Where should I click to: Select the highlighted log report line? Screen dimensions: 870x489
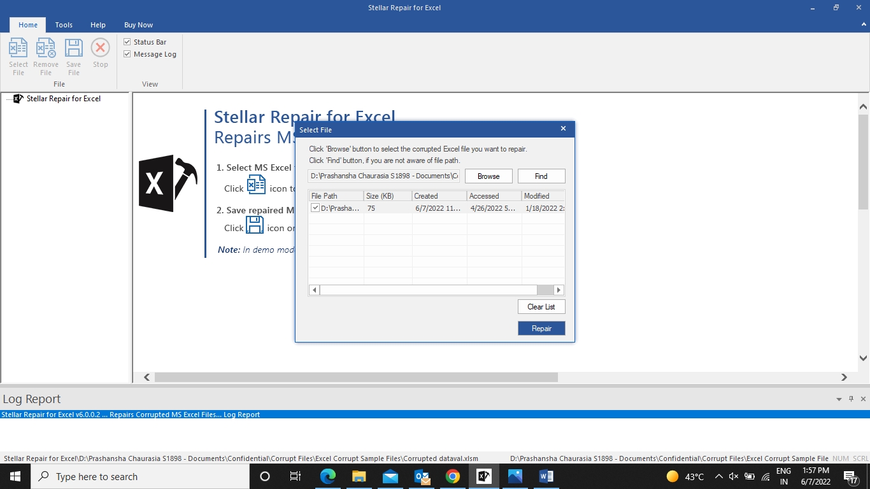(435, 415)
